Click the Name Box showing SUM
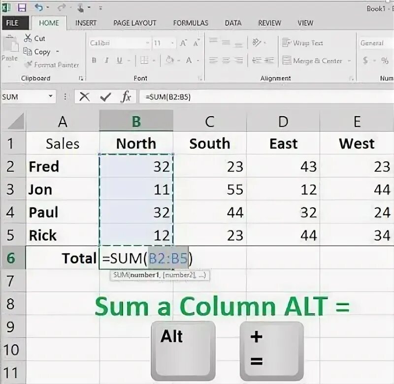The image size is (394, 384). [x=24, y=96]
